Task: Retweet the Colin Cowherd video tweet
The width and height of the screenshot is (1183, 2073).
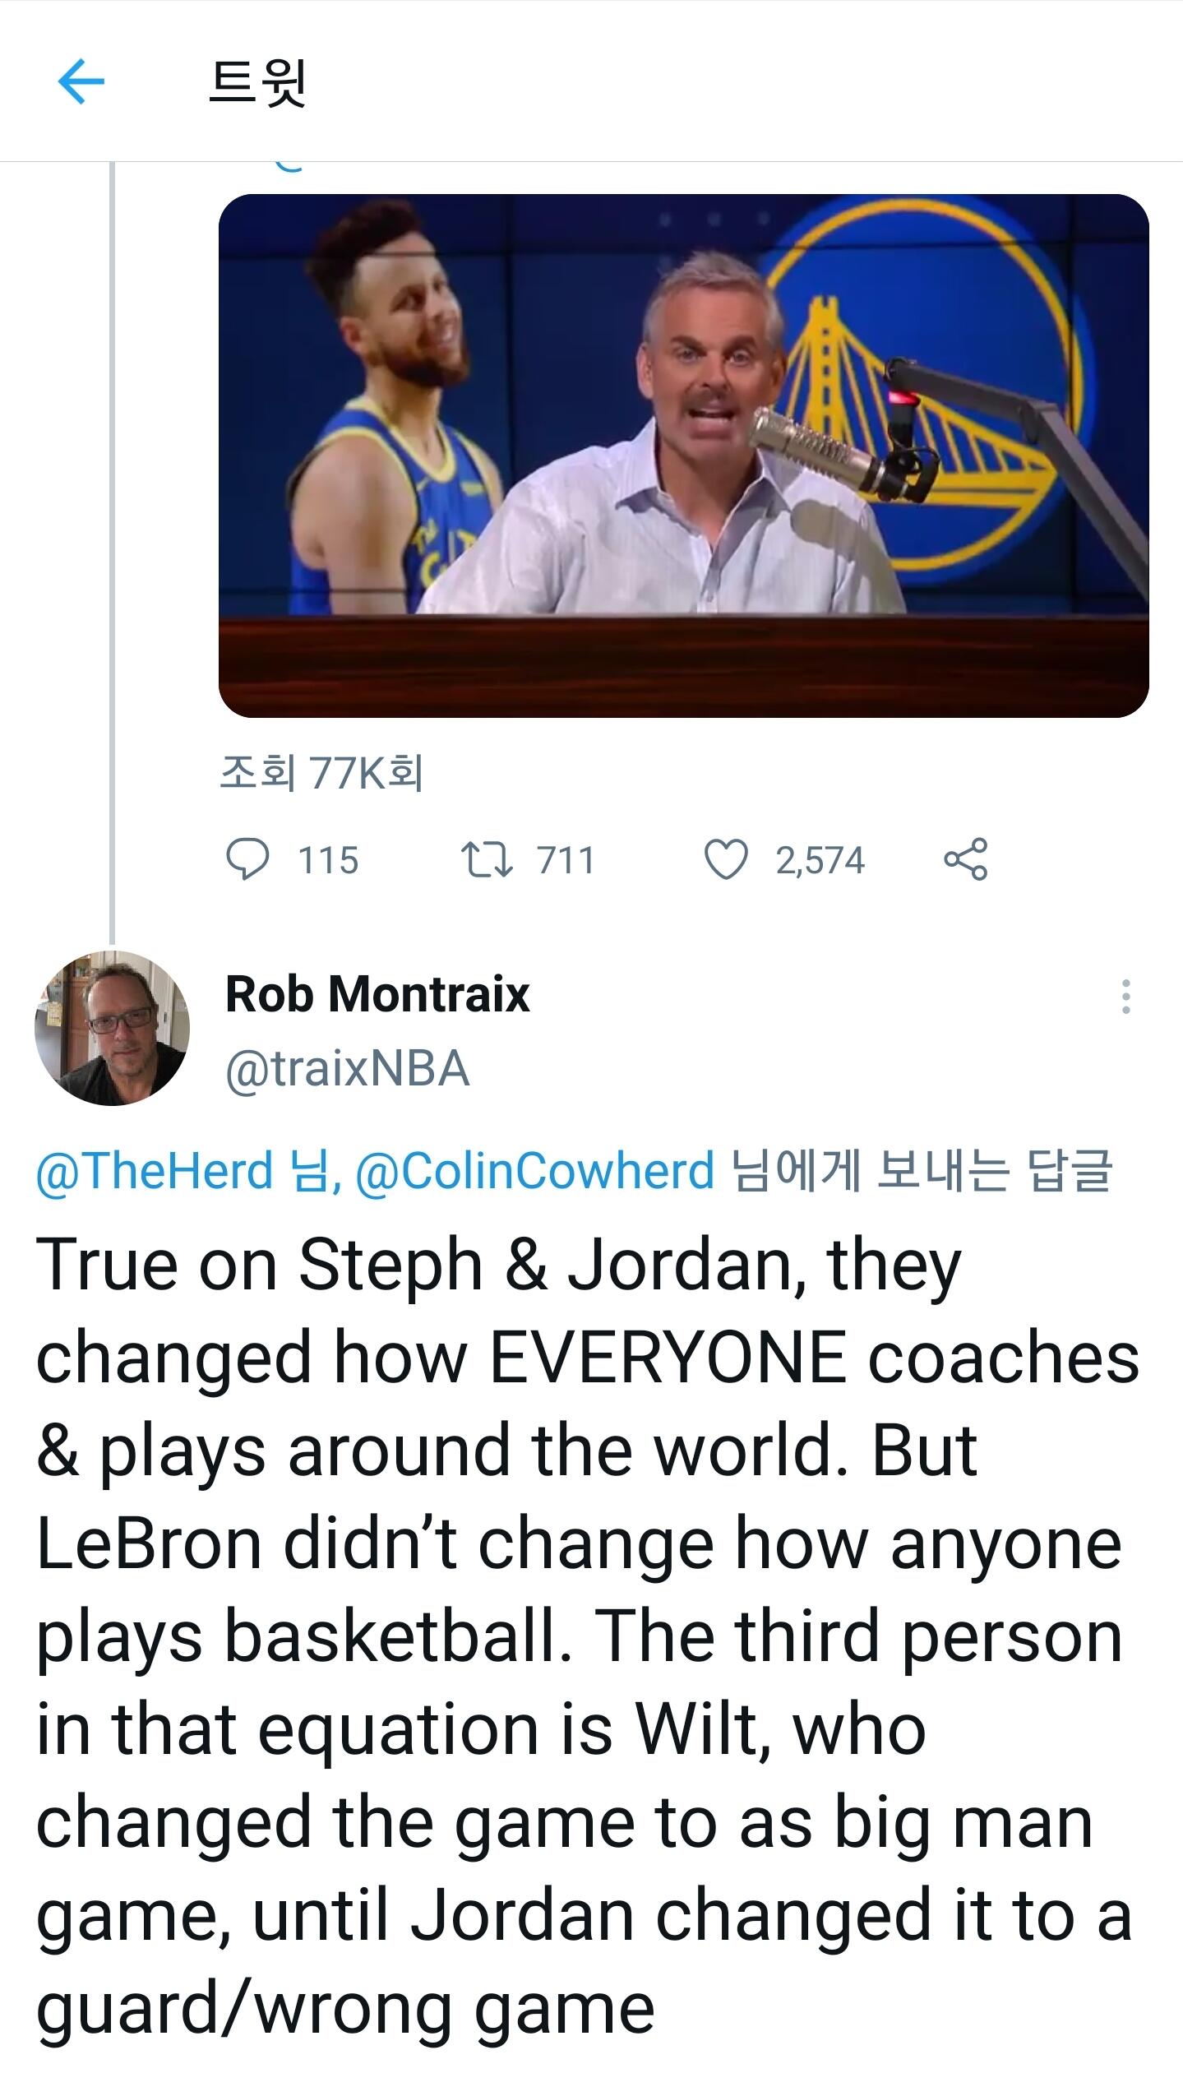Action: (486, 860)
